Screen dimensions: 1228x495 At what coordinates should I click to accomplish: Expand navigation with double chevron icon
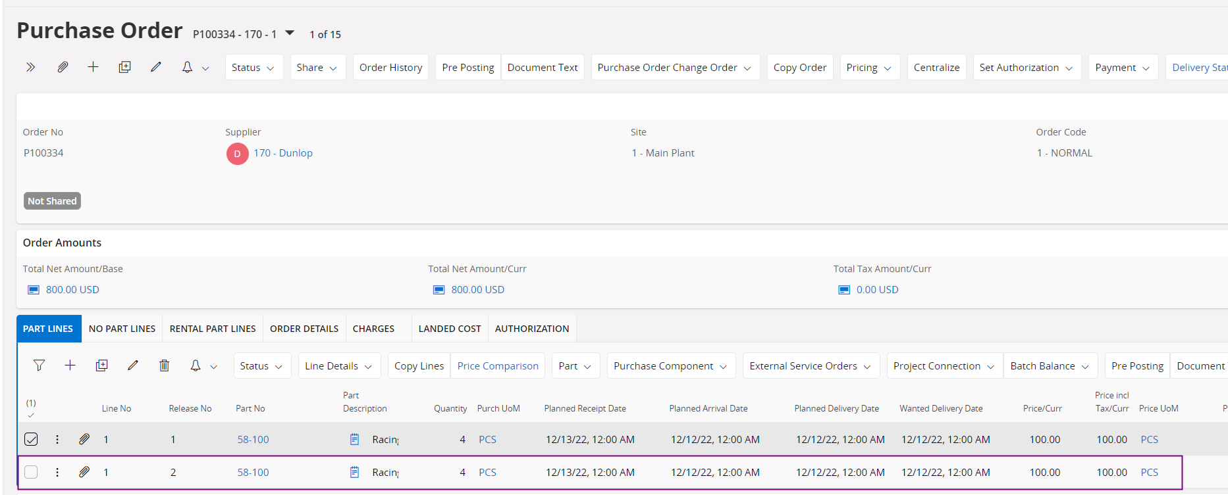click(x=30, y=67)
